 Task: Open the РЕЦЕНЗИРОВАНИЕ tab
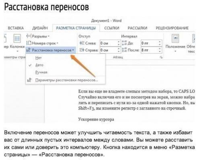[172, 28]
